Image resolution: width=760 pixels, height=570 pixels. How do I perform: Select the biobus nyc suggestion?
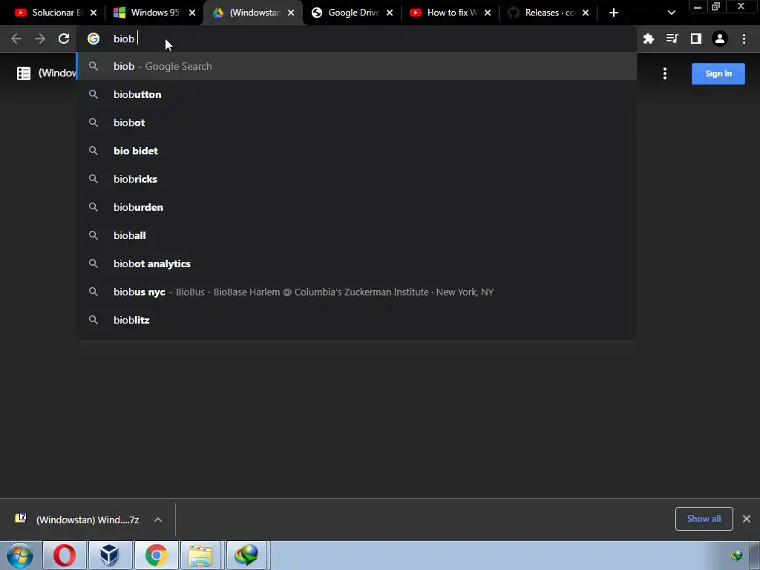pyautogui.click(x=356, y=292)
